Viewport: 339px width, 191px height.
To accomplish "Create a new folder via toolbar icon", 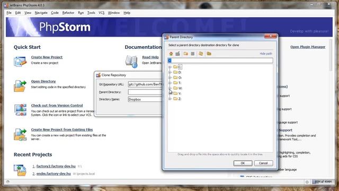I will pos(186,54).
